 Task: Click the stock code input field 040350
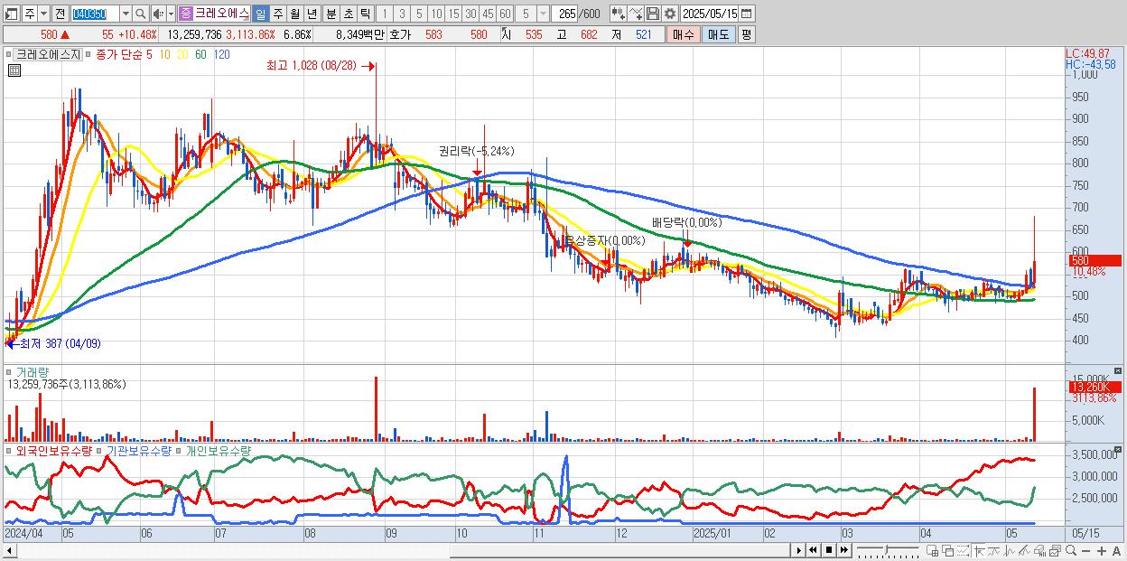94,14
